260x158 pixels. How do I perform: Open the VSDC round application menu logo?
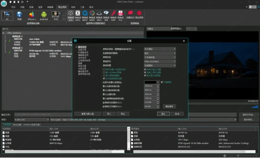(4, 4)
